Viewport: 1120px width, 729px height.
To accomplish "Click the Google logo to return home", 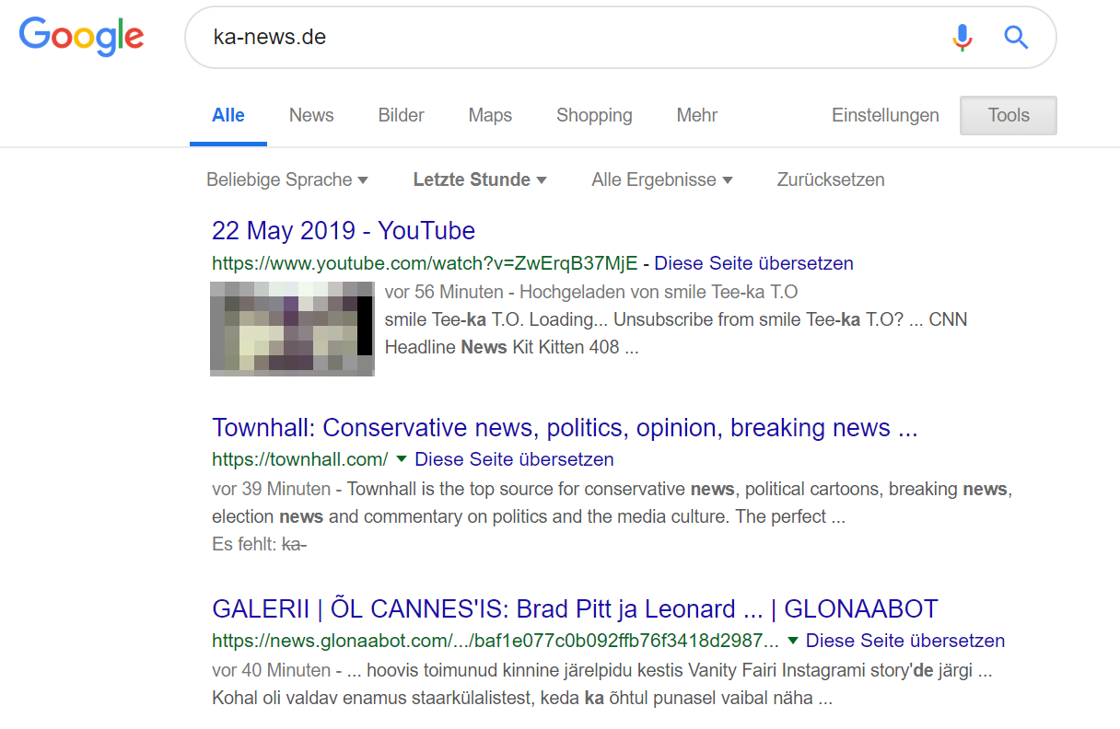I will (x=81, y=37).
